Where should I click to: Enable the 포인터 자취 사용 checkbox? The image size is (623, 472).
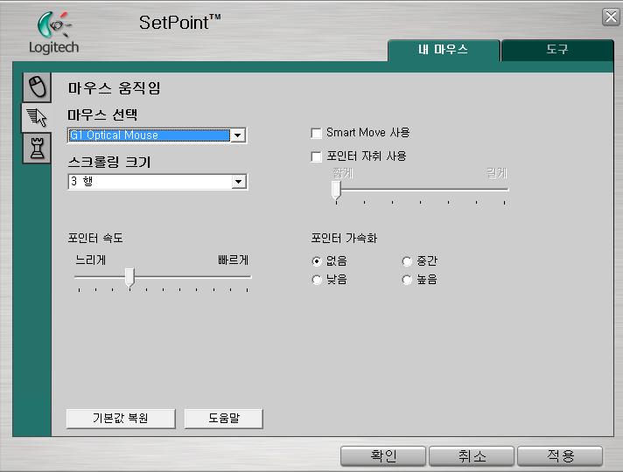316,156
